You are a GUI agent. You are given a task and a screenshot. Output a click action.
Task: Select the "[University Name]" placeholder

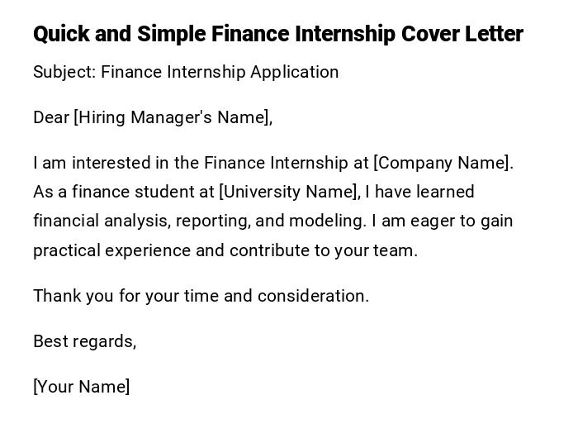289,192
